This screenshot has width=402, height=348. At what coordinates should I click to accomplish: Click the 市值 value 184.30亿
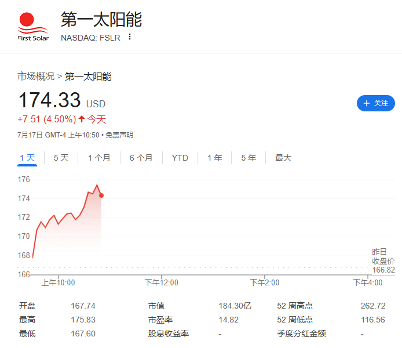click(235, 306)
